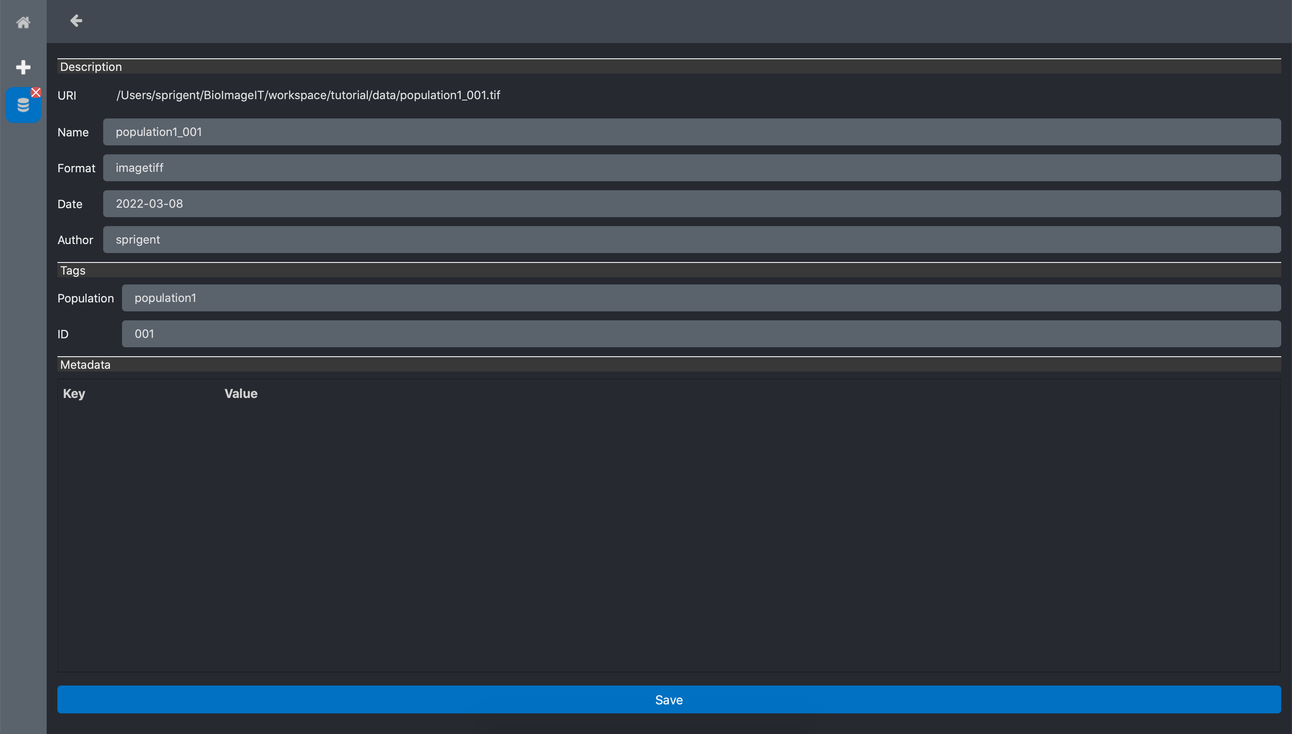This screenshot has height=734, width=1292.
Task: Edit the Name field population1_001
Action: 692,132
